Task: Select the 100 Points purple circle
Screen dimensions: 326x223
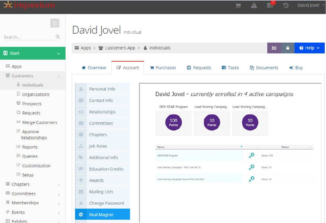Action: [173, 123]
